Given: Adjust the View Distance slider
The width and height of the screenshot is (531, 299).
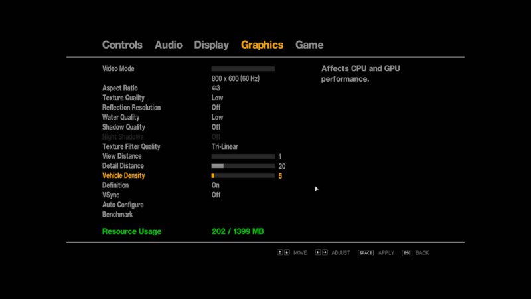Looking at the screenshot, I should point(243,157).
